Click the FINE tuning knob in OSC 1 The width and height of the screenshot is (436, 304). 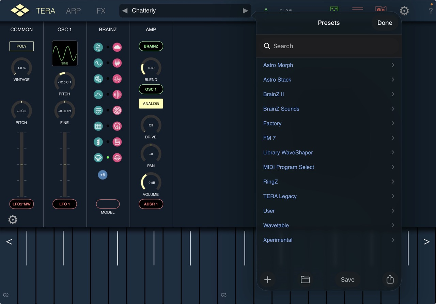(64, 111)
